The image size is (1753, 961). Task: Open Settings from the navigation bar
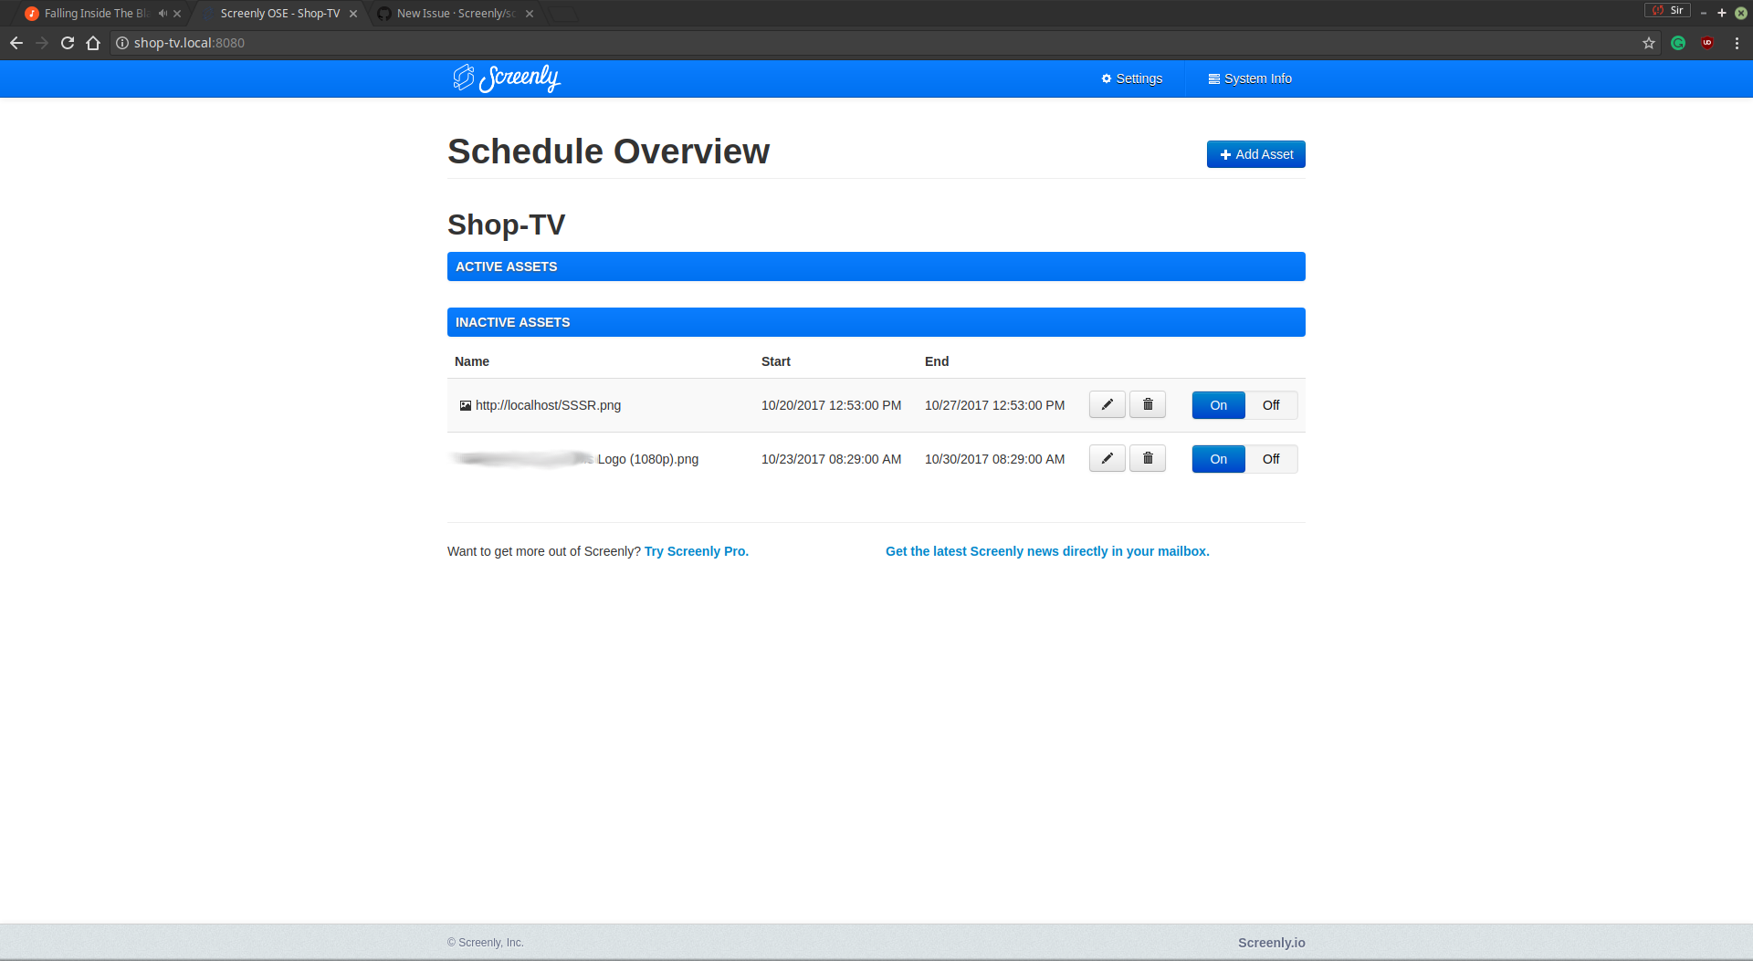click(x=1131, y=78)
